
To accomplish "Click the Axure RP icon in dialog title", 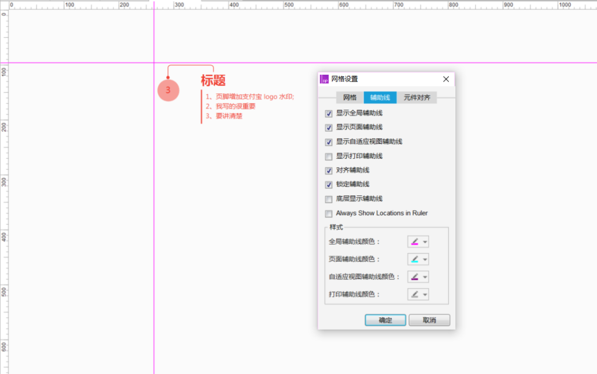I will tap(324, 79).
